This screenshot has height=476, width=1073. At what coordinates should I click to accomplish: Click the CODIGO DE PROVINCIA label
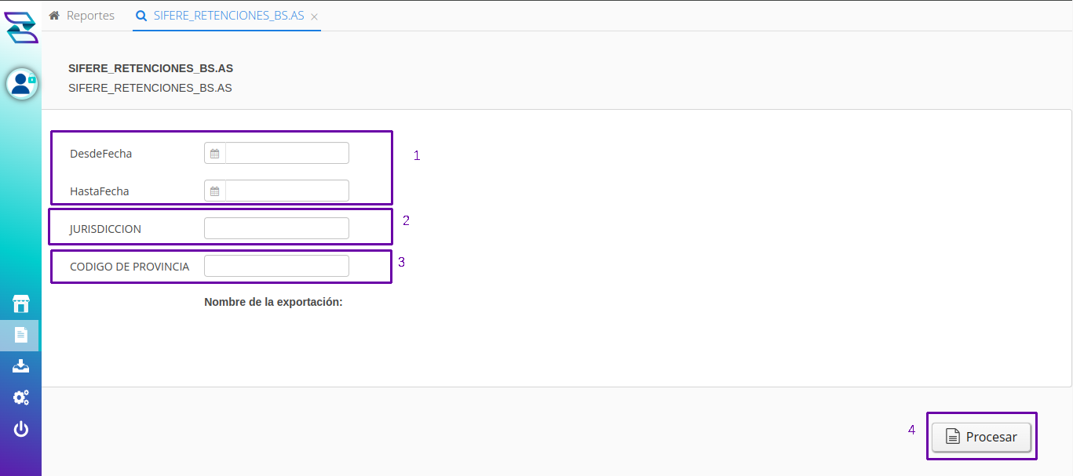click(x=130, y=267)
